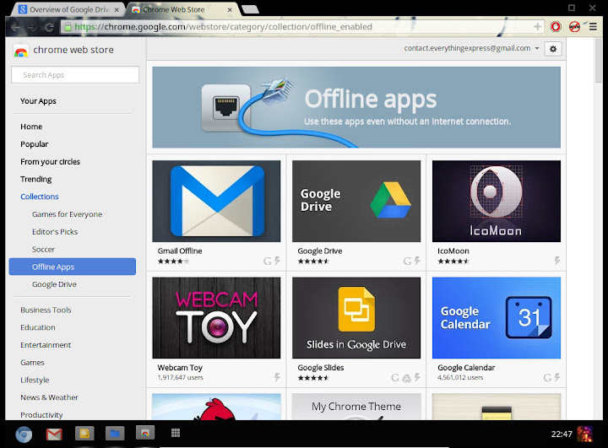Open Productivity category
Screen dimensions: 608x448
(41, 414)
